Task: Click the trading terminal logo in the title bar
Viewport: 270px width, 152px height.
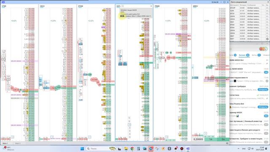Action: tap(3, 2)
